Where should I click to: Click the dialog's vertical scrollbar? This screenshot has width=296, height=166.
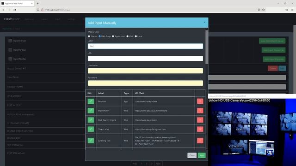pyautogui.click(x=207, y=47)
